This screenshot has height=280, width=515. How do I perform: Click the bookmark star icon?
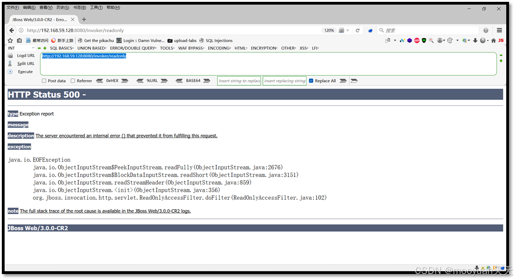coord(10,41)
